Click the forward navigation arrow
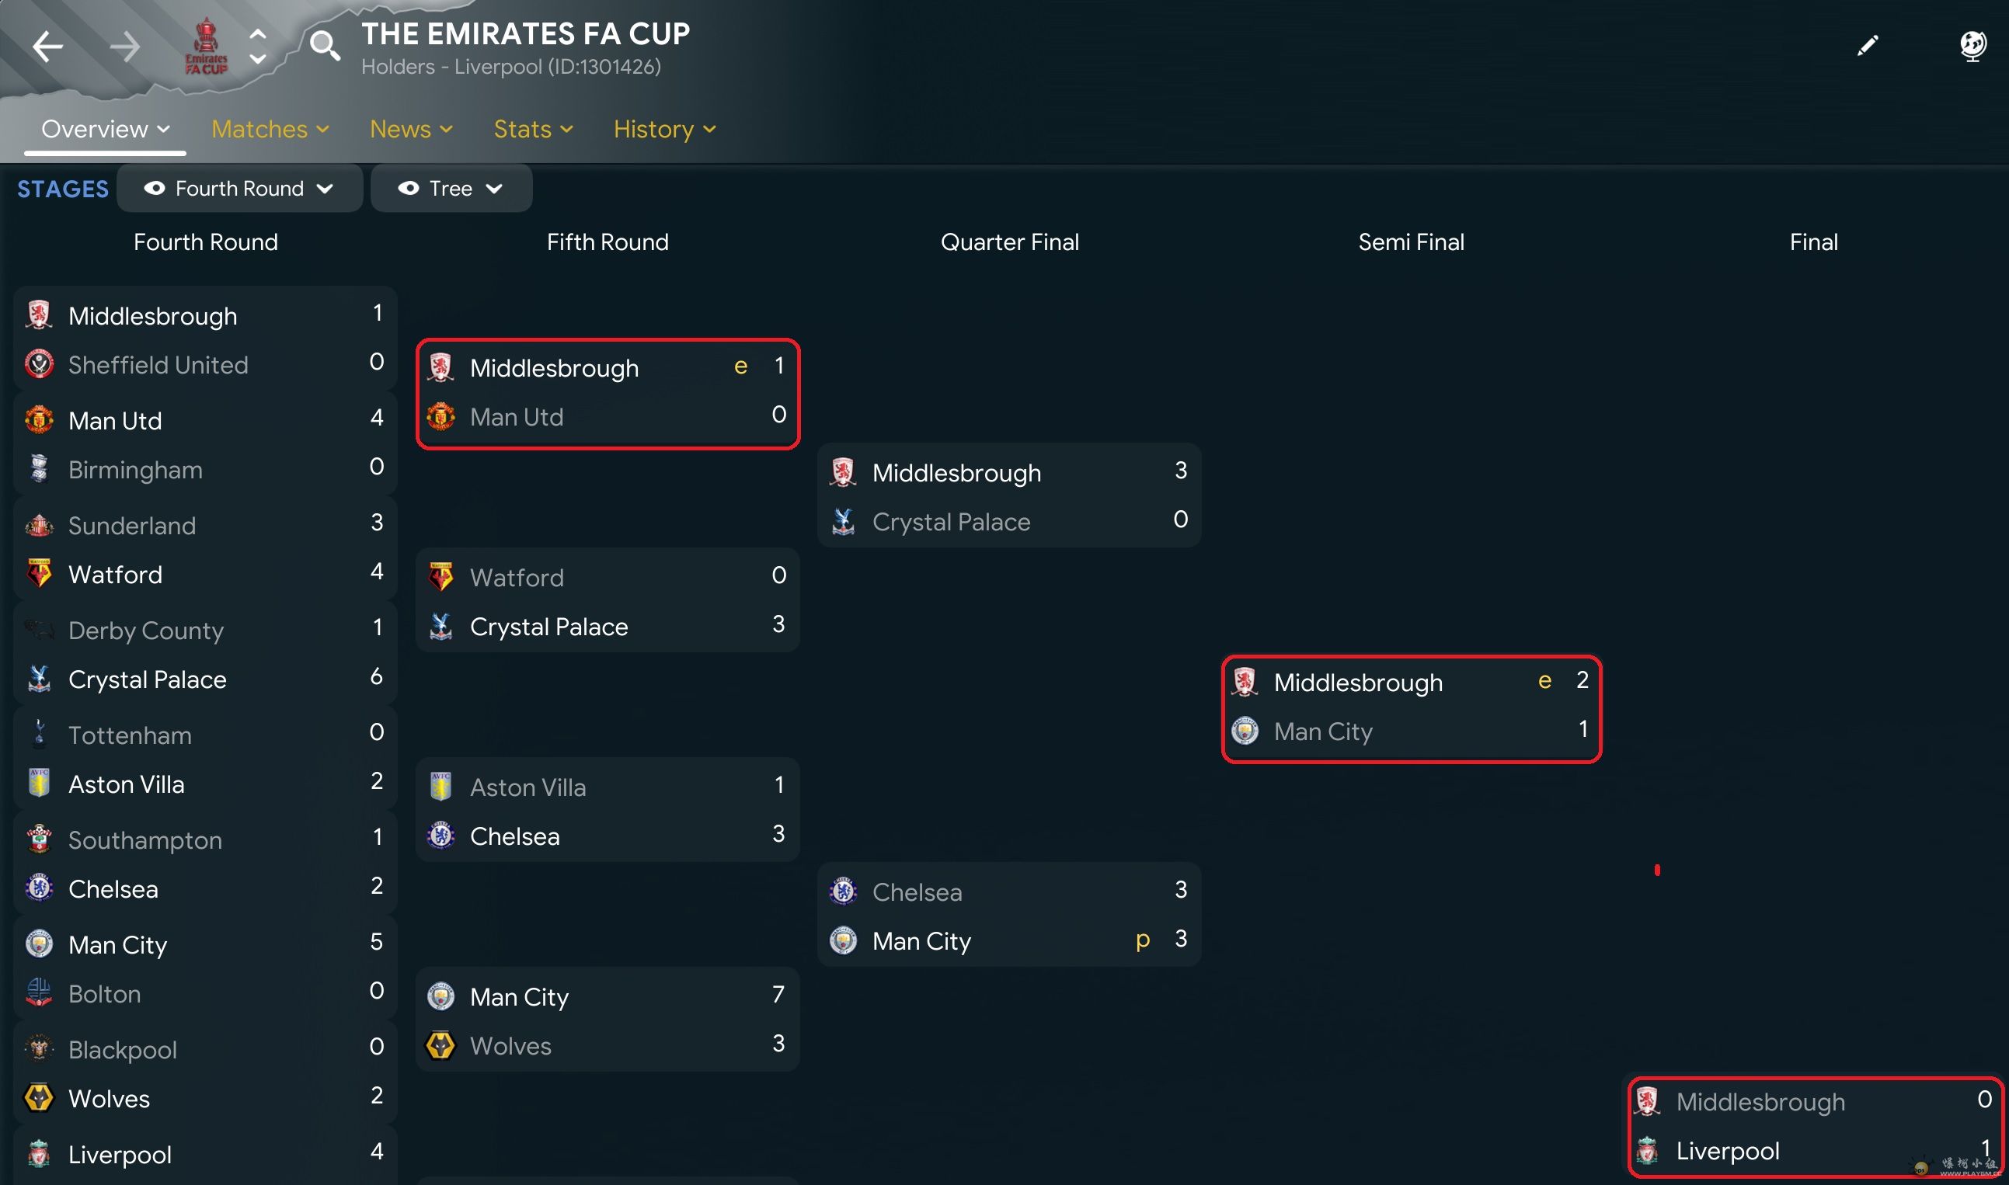Viewport: 2009px width, 1185px height. point(124,47)
